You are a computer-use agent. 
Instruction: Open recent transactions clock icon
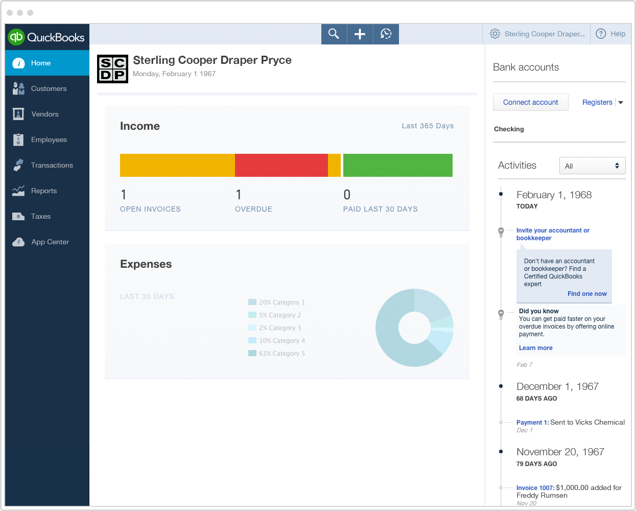click(x=386, y=34)
